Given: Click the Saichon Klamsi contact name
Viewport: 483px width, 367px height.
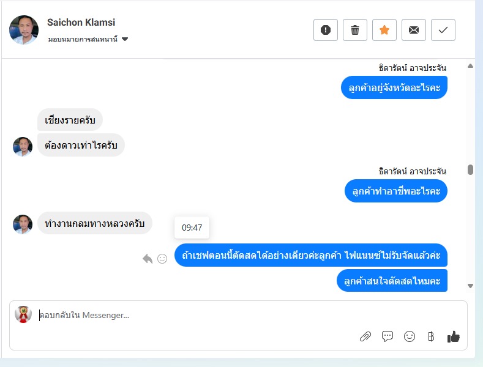Looking at the screenshot, I should pos(81,23).
